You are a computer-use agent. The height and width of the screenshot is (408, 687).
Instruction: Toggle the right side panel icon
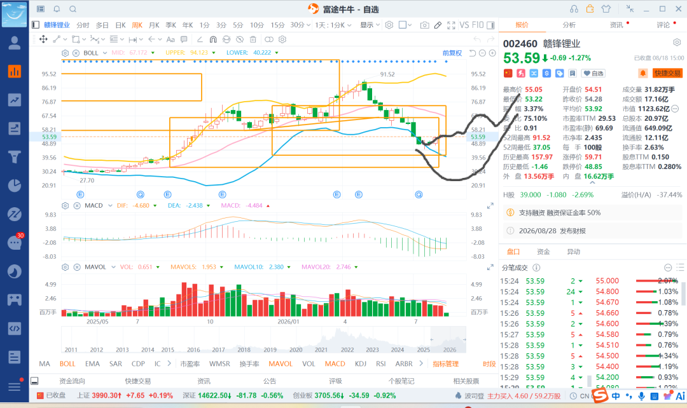click(490, 25)
